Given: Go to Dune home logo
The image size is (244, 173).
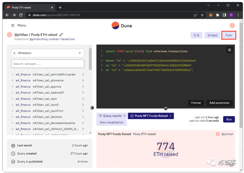Looking at the screenshot, I should point(122,26).
